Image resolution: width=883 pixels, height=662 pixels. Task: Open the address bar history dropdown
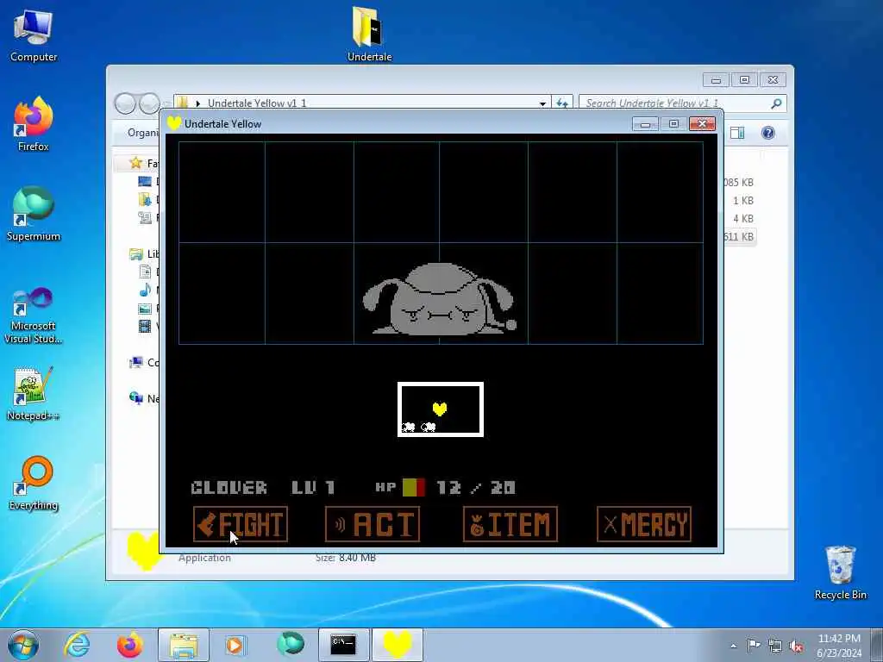point(542,103)
